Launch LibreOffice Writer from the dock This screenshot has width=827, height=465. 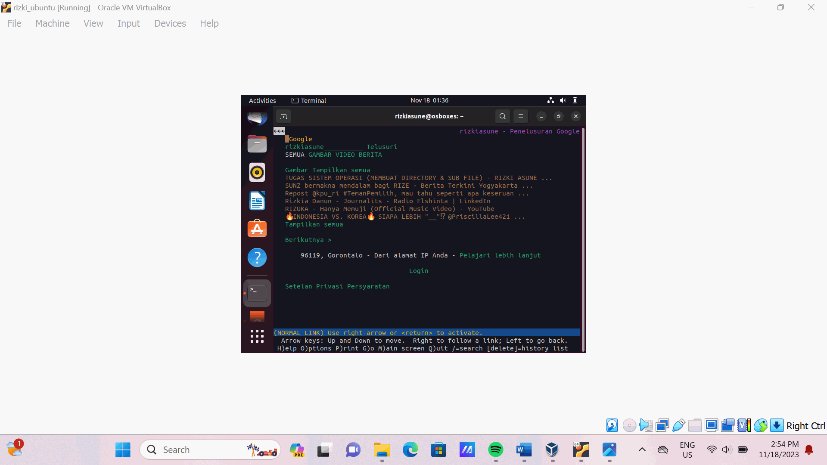[257, 201]
